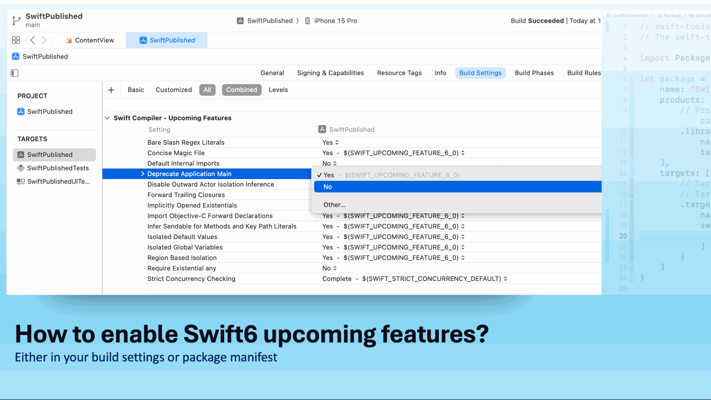Click the Swift icon on ContentView tab
The width and height of the screenshot is (711, 400).
pyautogui.click(x=69, y=40)
